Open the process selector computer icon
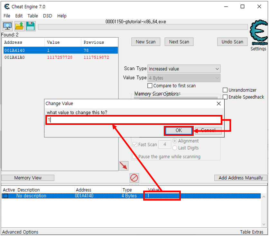Screen dimensions: 269x236 7,26
